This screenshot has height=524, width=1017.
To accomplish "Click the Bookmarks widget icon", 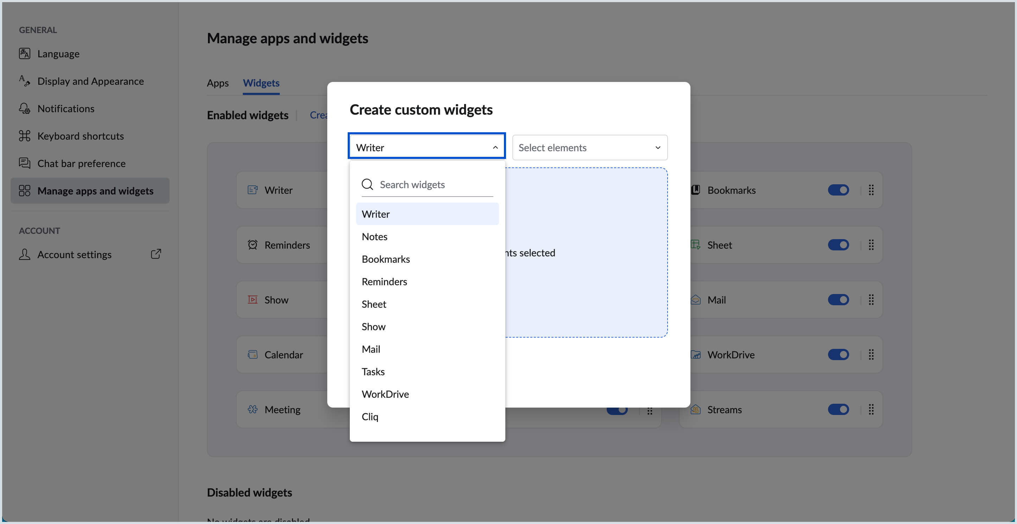I will (x=696, y=190).
